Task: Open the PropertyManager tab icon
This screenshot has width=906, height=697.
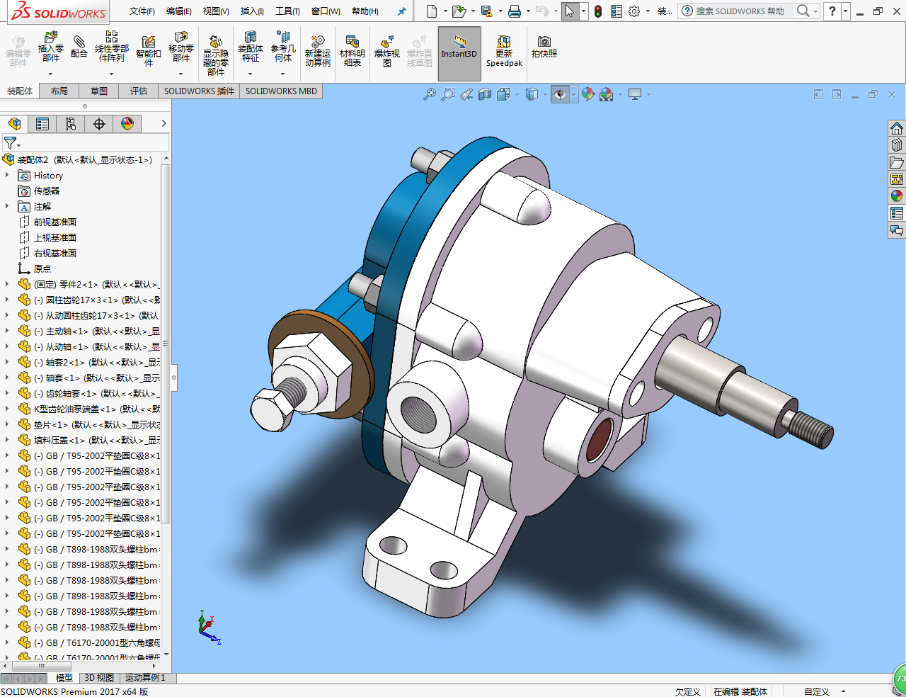Action: pyautogui.click(x=42, y=124)
